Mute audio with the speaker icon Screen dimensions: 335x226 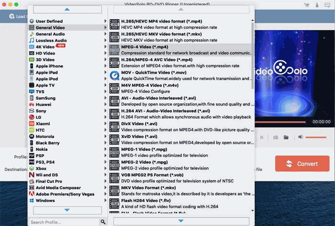pos(301,137)
